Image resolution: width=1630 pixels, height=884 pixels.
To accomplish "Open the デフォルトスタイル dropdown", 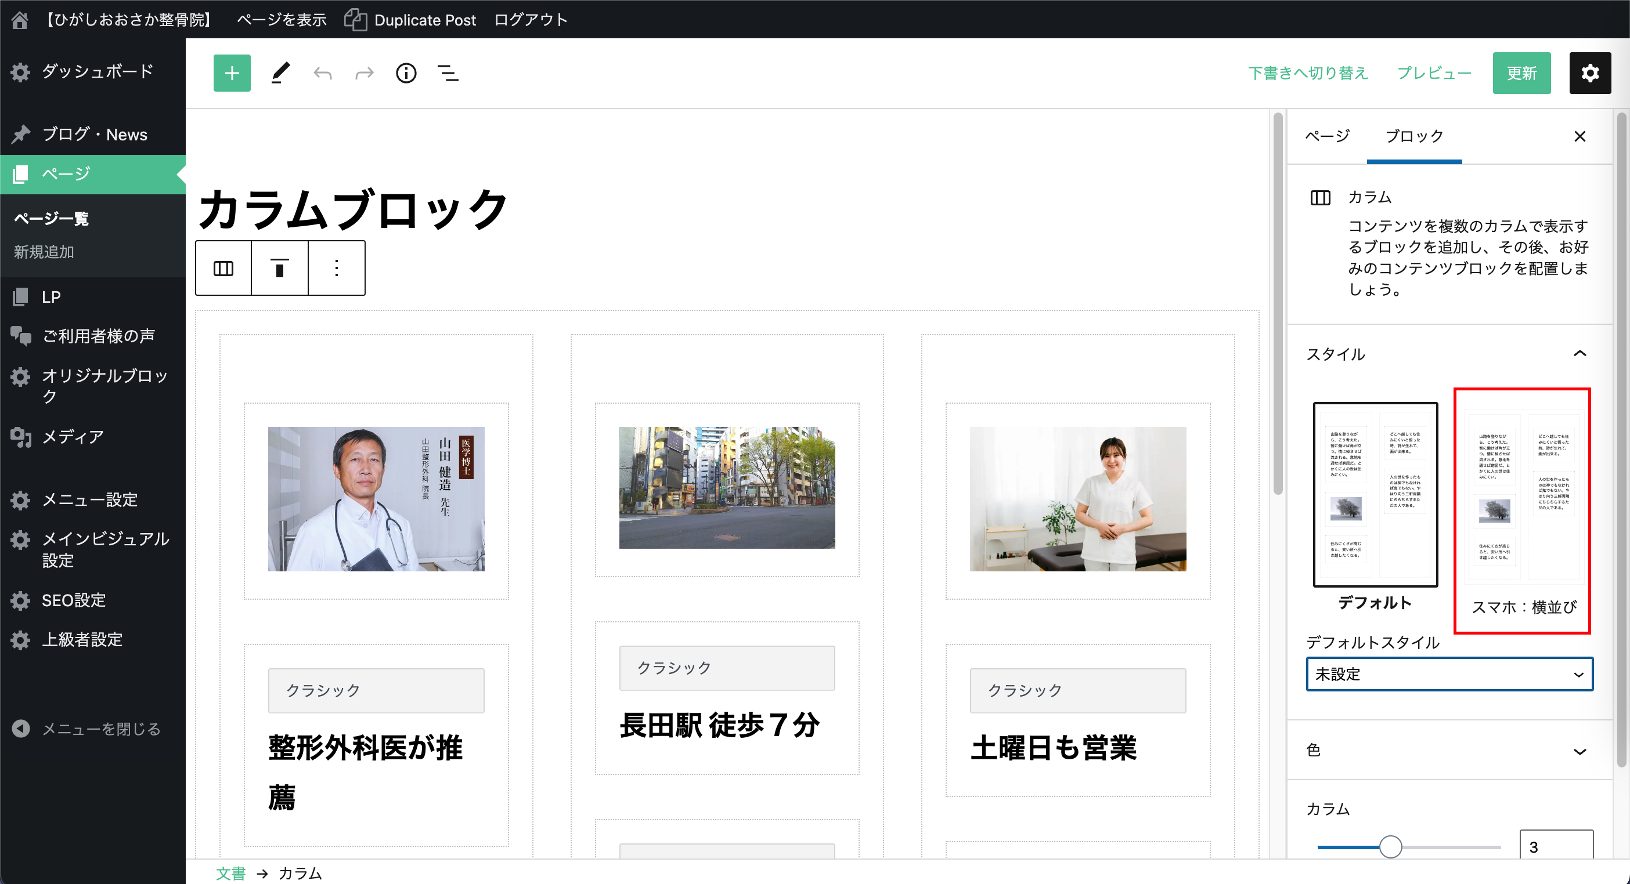I will tap(1449, 674).
